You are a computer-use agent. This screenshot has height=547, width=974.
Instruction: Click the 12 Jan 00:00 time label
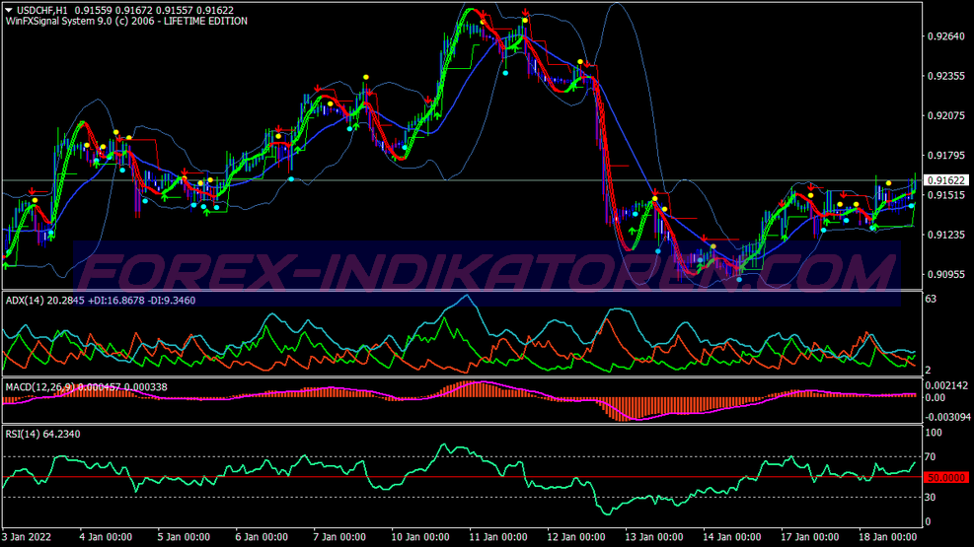pos(576,537)
